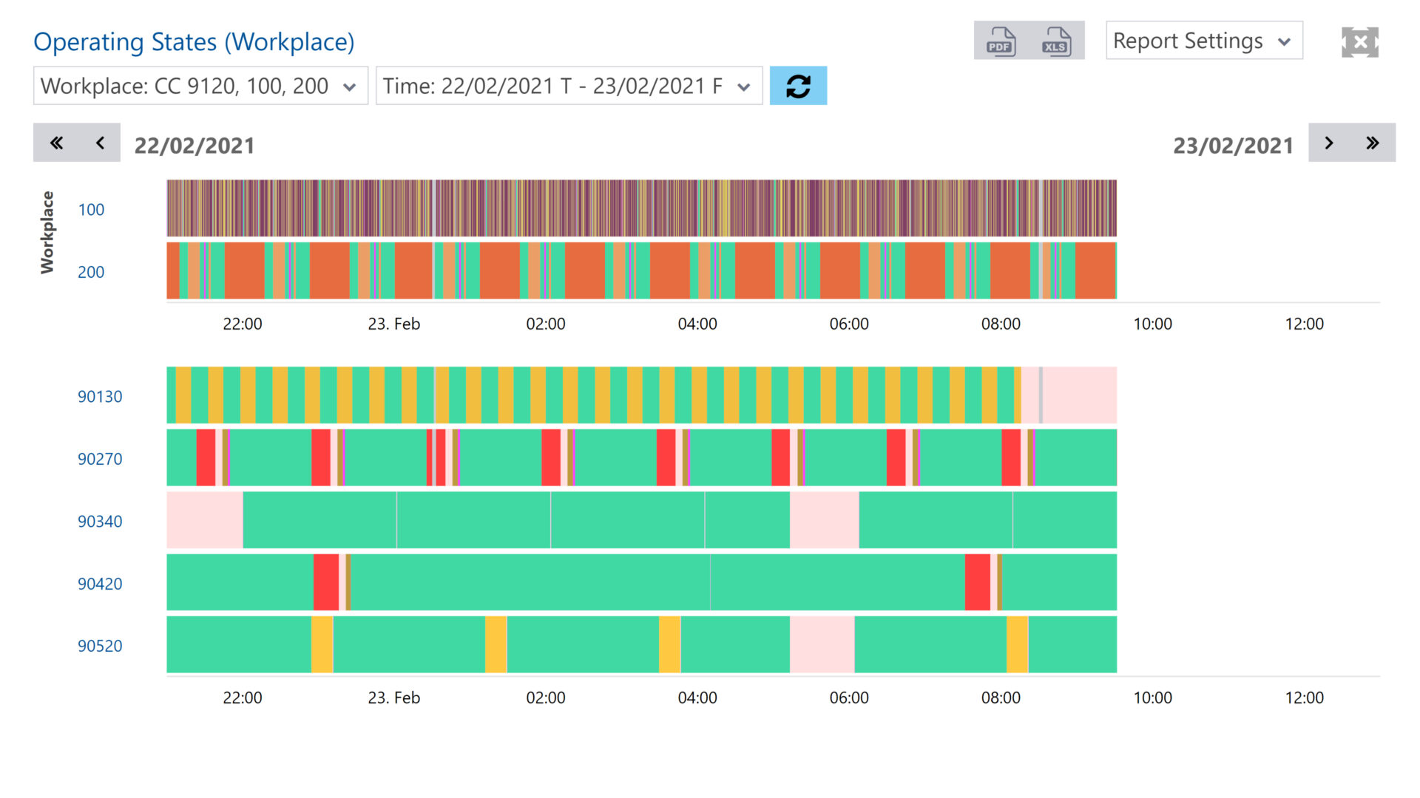The width and height of the screenshot is (1420, 798).
Task: Open the Workplace selection dropdown
Action: point(200,86)
